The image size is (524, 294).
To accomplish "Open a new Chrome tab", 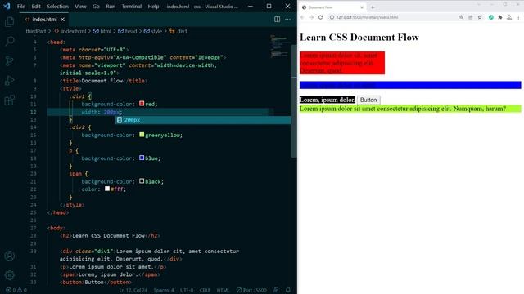I will 373,7.
